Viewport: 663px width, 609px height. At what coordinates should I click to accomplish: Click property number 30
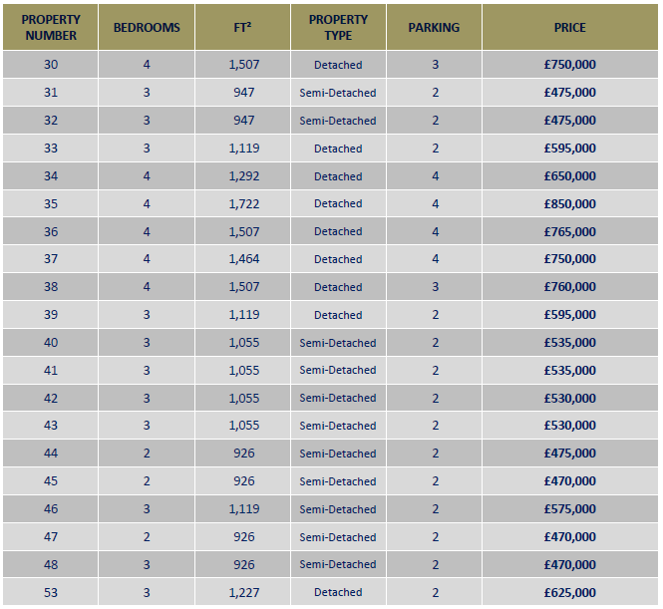[x=51, y=65]
